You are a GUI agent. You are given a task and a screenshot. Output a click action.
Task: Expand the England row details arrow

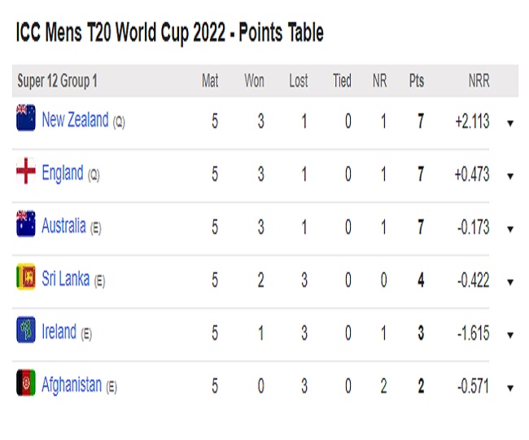tap(510, 176)
